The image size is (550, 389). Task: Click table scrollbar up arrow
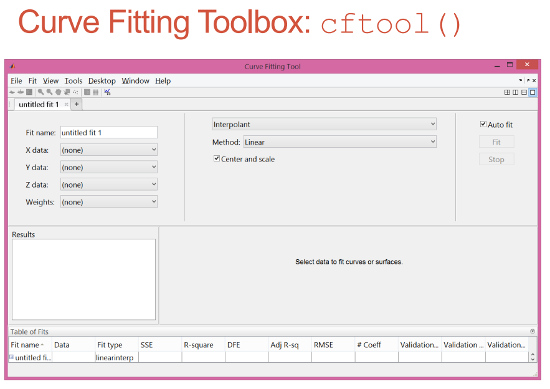533,355
